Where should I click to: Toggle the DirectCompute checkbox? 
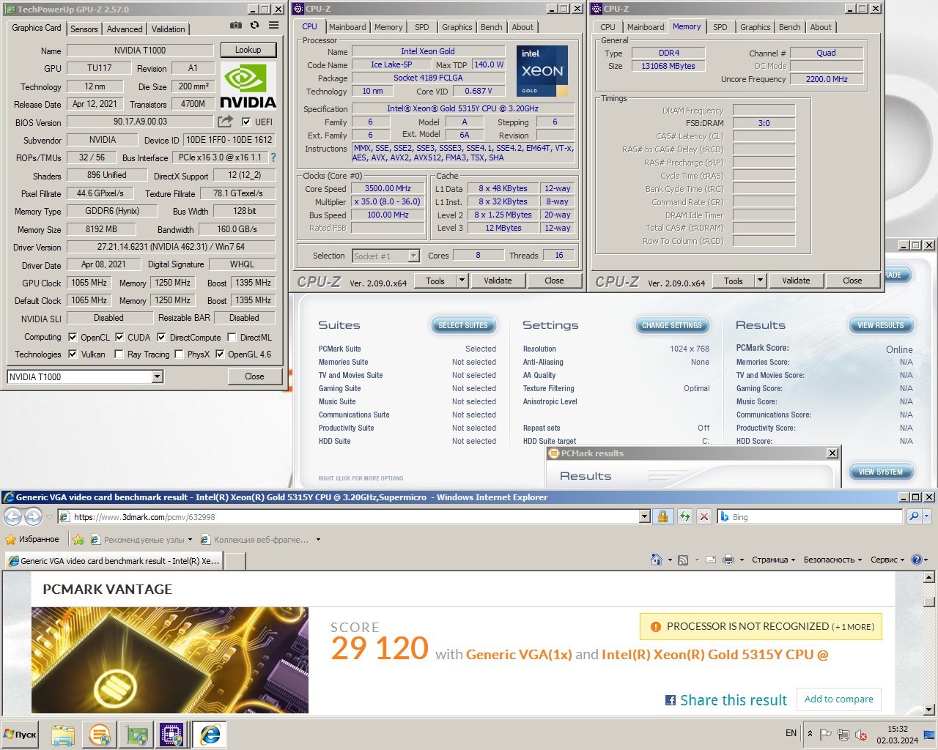[161, 338]
